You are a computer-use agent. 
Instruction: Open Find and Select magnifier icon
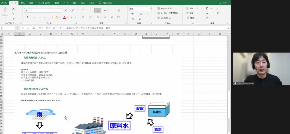click(217, 13)
